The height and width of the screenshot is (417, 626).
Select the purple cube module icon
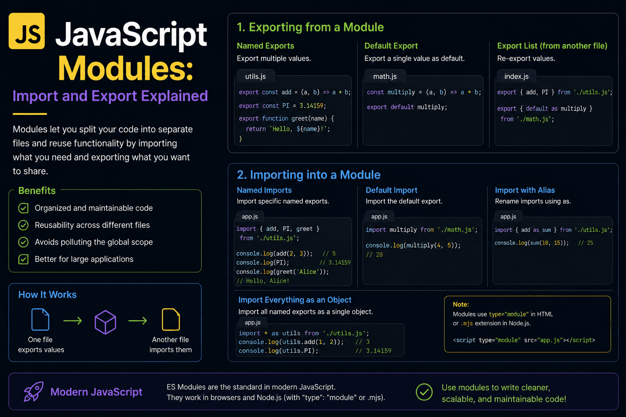point(105,322)
